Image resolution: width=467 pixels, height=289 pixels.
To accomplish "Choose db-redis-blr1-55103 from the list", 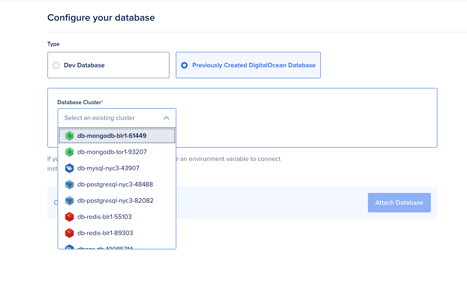I will (x=117, y=217).
